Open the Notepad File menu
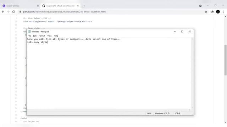Image resolution: width=227 pixels, height=127 pixels. (29, 36)
